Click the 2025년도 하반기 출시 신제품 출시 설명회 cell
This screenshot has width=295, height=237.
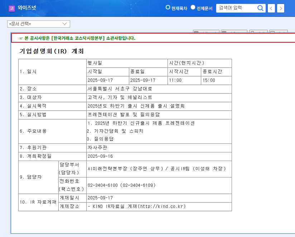click(x=159, y=106)
